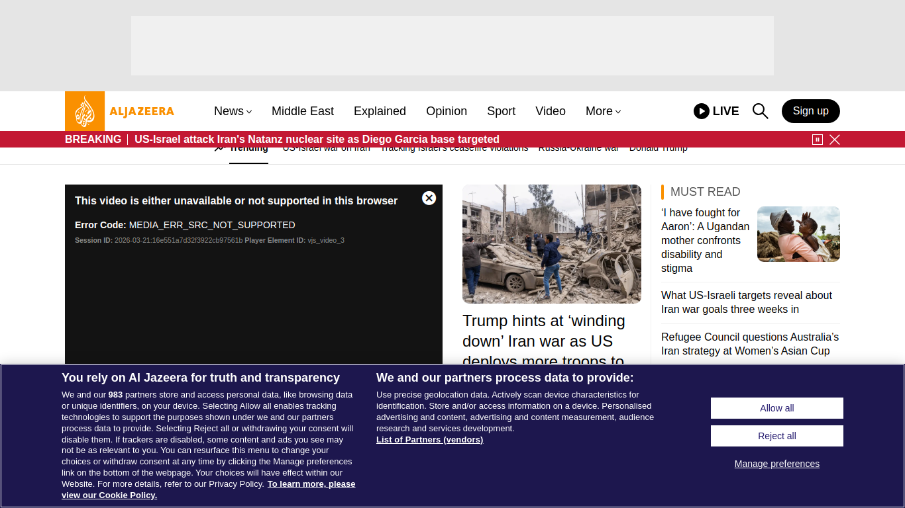
Task: Click the MEDIA_ERR_SRC_NOT_SUPPORTED error code text
Action: click(212, 225)
